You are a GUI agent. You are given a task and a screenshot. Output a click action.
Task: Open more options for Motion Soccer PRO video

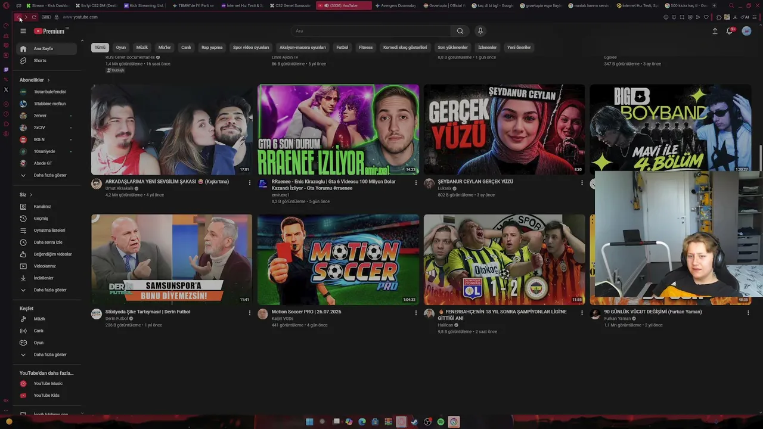(415, 313)
